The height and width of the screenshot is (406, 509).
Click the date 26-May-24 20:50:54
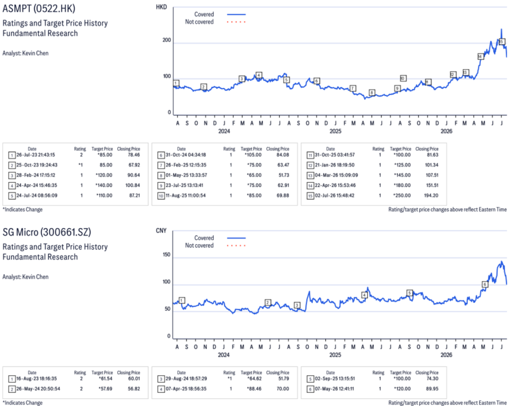point(38,389)
